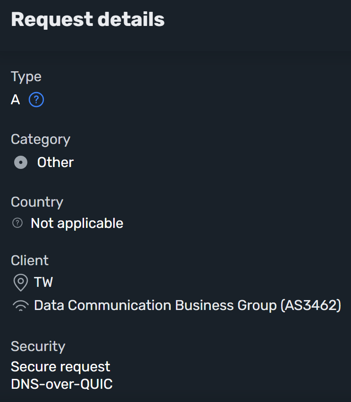Collapse the Client information section

tap(29, 260)
